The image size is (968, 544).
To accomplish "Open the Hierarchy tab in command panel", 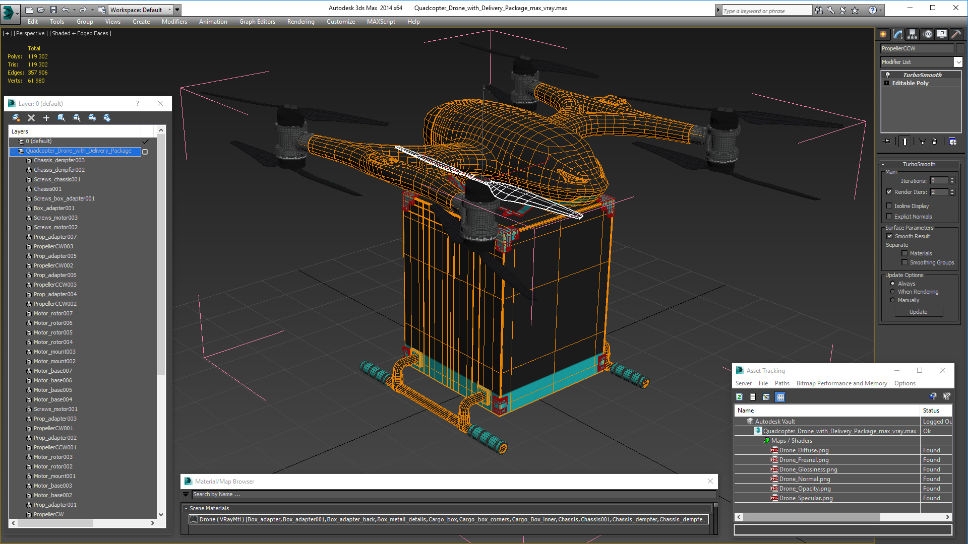I will (x=913, y=34).
